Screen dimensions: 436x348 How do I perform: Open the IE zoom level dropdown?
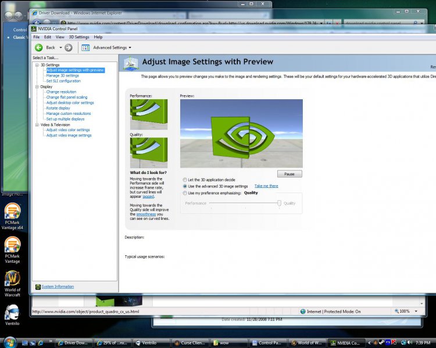416,311
